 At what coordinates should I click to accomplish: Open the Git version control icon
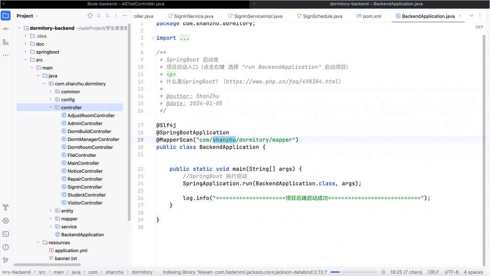click(6, 260)
